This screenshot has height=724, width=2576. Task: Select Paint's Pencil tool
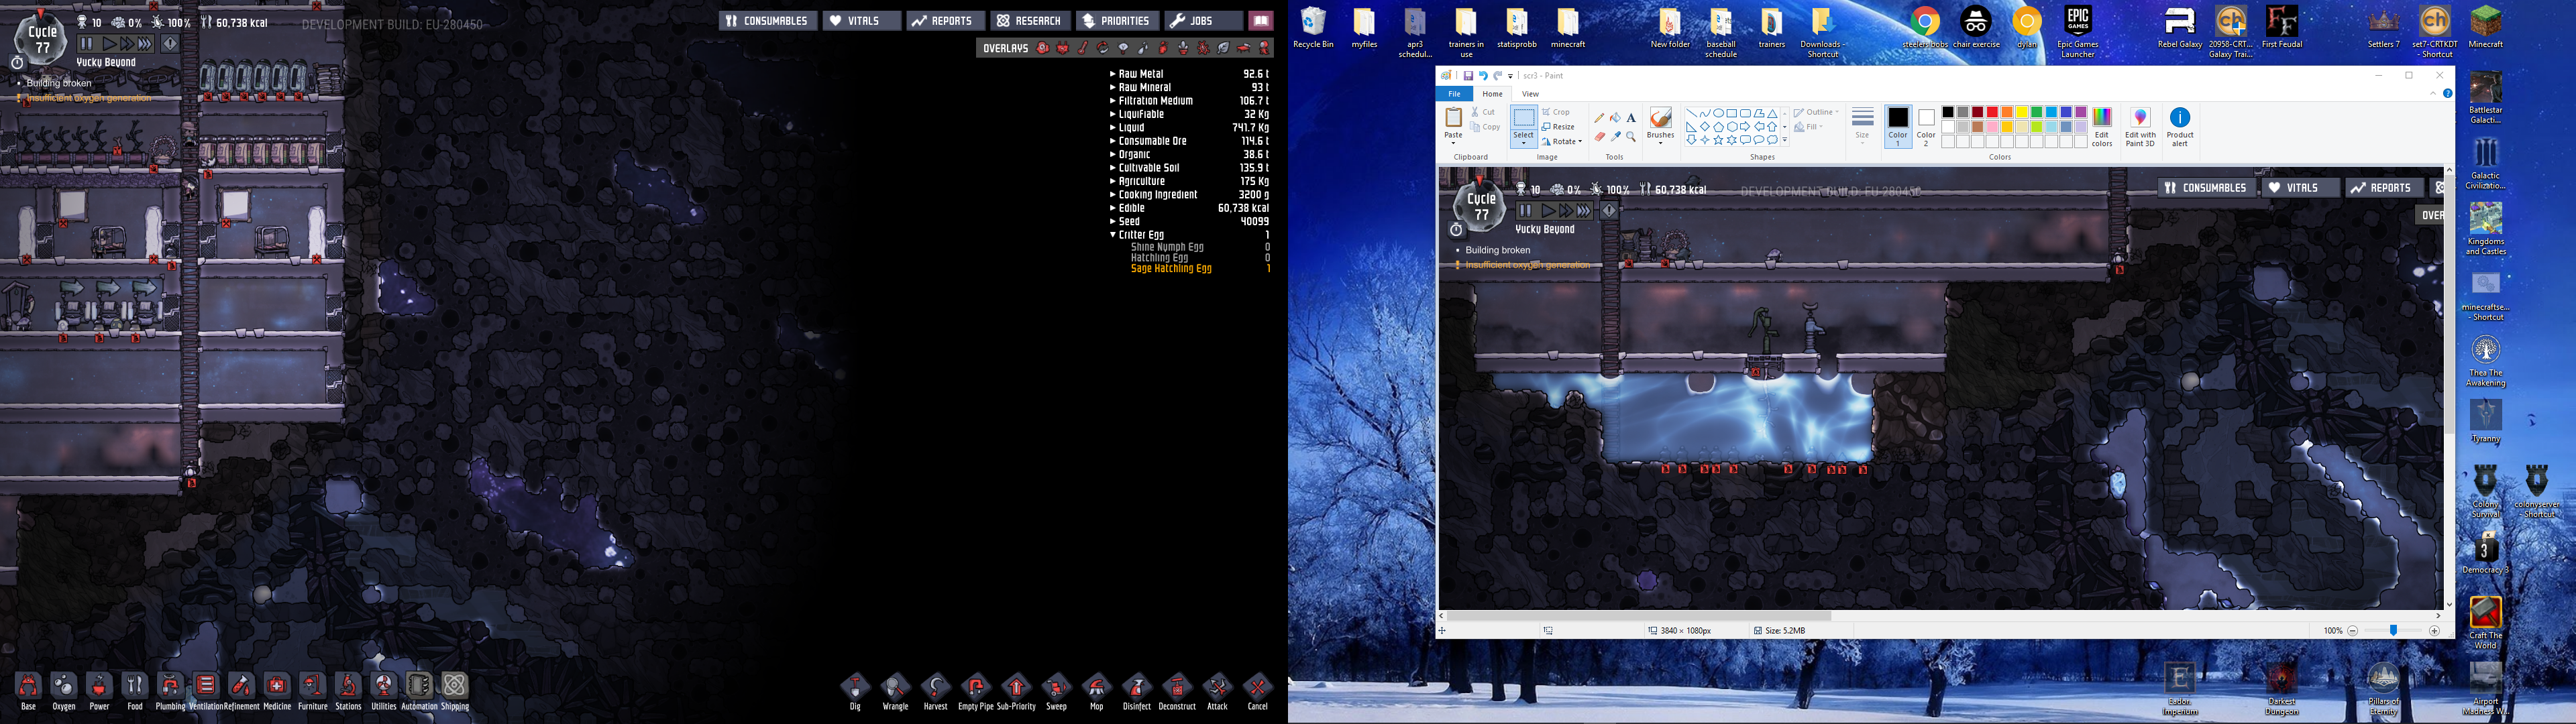point(1599,118)
